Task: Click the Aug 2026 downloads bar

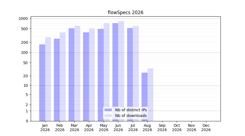Action: [x=151, y=95]
